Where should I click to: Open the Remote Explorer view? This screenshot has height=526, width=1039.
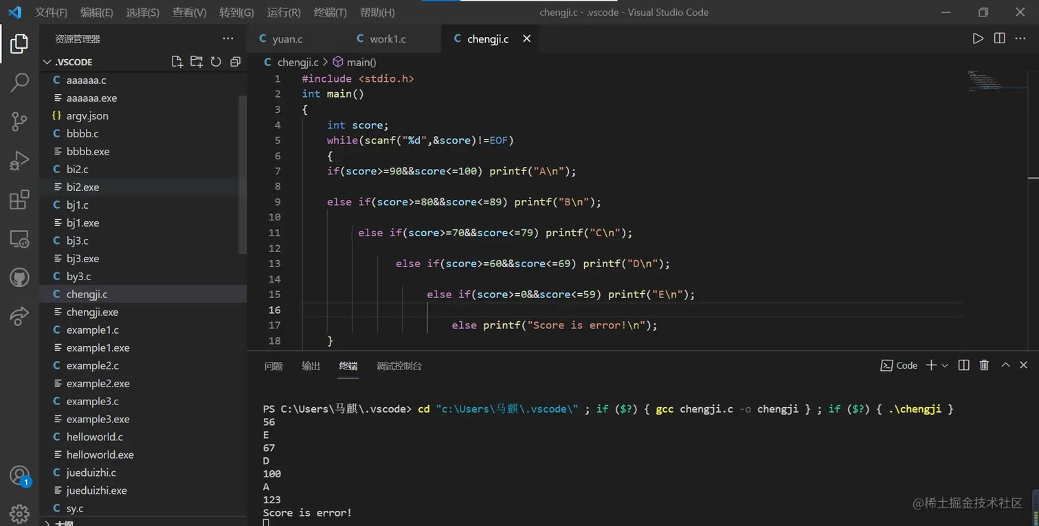click(19, 239)
